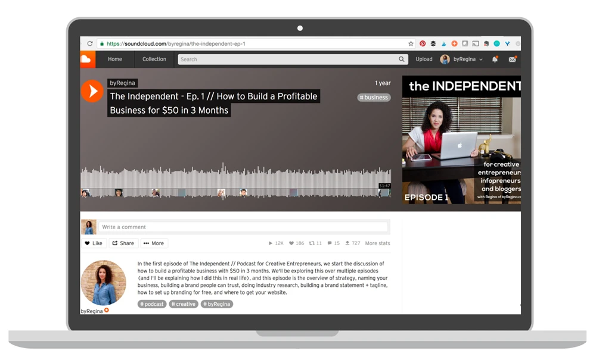596x357 pixels.
Task: Open the Evernote elephant extension
Action: pyautogui.click(x=486, y=43)
